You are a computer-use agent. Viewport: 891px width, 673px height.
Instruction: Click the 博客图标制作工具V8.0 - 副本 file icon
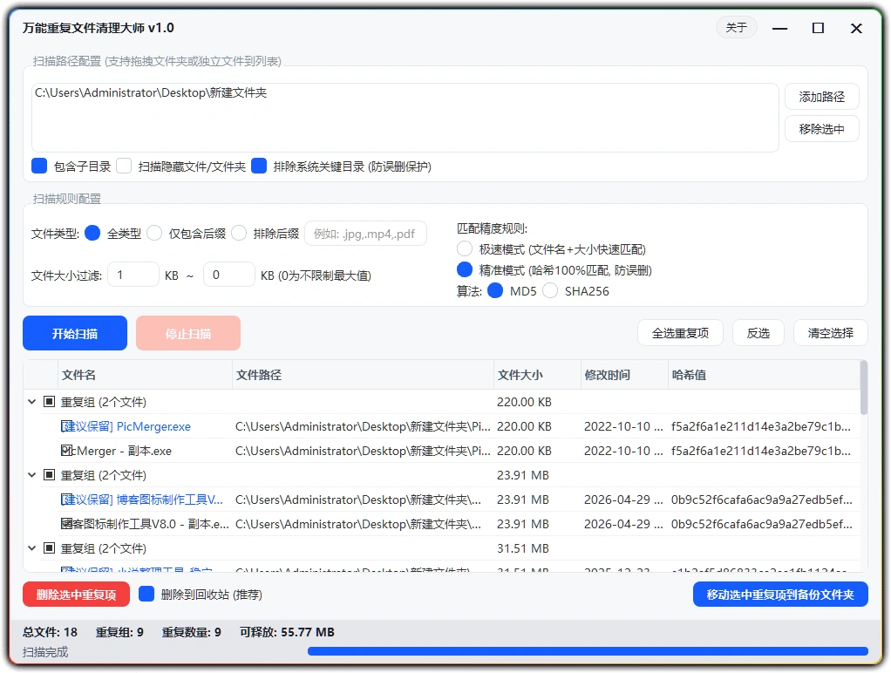[x=68, y=524]
